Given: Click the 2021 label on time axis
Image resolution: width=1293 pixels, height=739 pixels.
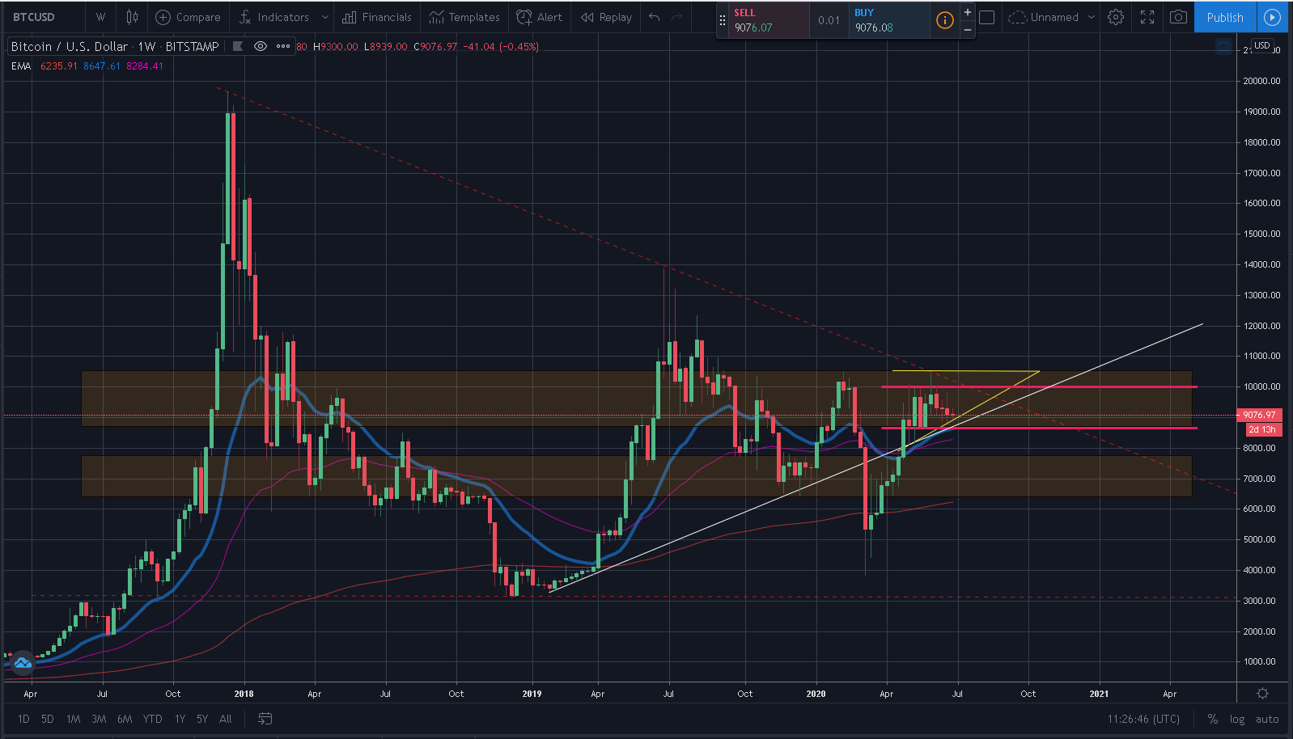Looking at the screenshot, I should click(x=1099, y=694).
